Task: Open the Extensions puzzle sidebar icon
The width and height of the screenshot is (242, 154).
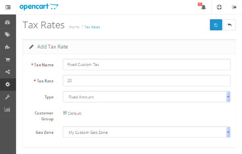Action: (x=7, y=47)
